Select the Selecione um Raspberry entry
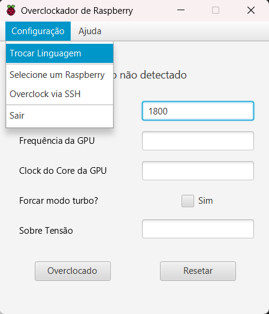The height and width of the screenshot is (314, 269). tap(60, 75)
